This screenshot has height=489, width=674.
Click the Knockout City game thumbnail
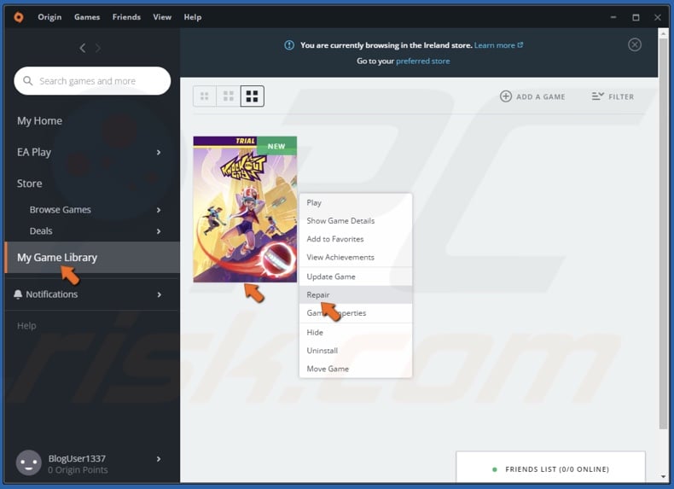245,209
